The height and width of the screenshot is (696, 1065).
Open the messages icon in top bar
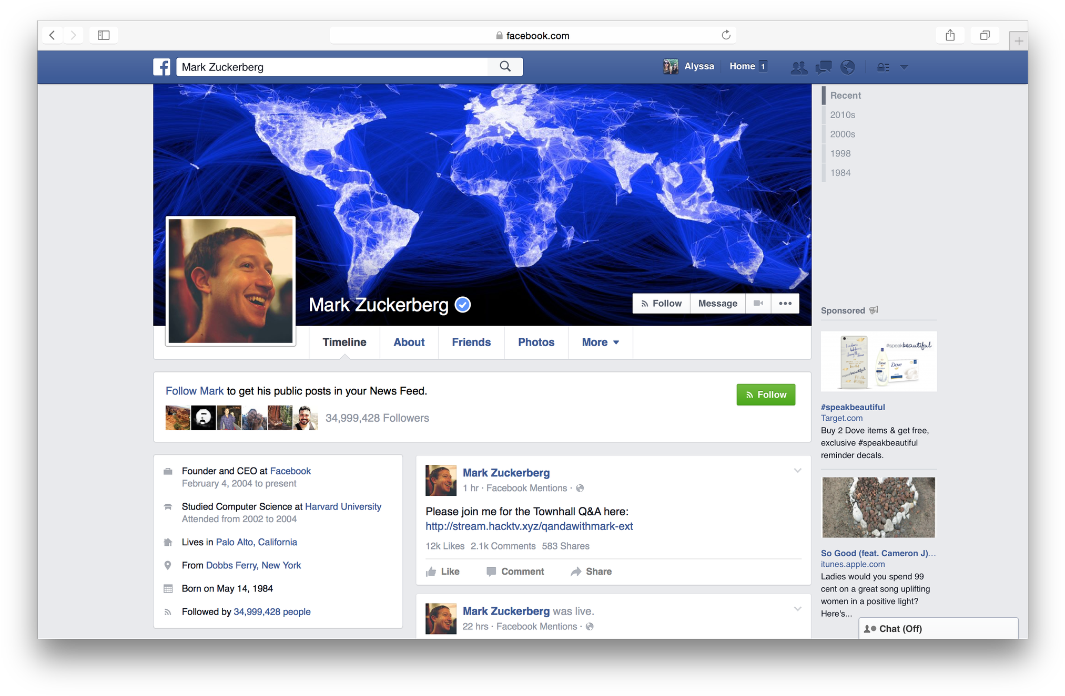coord(823,67)
